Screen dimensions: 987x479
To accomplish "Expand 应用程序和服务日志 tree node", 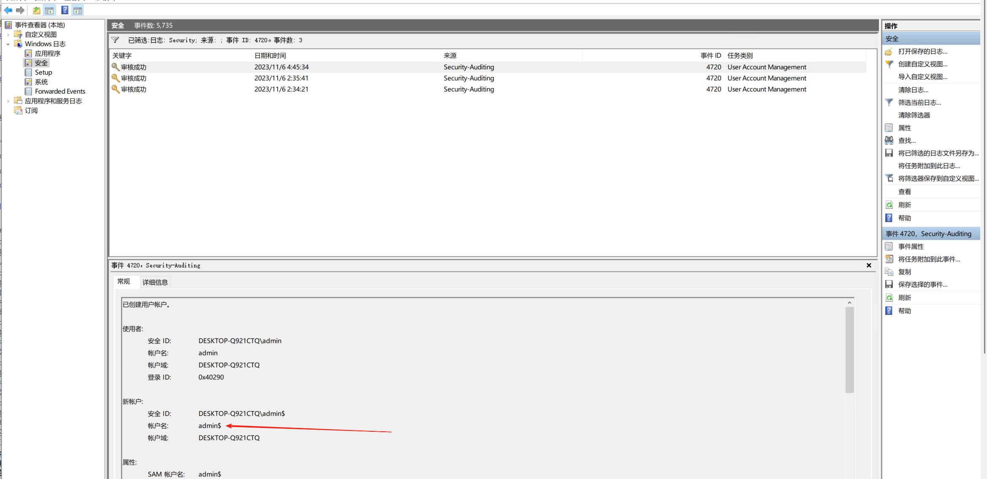I will (x=8, y=101).
